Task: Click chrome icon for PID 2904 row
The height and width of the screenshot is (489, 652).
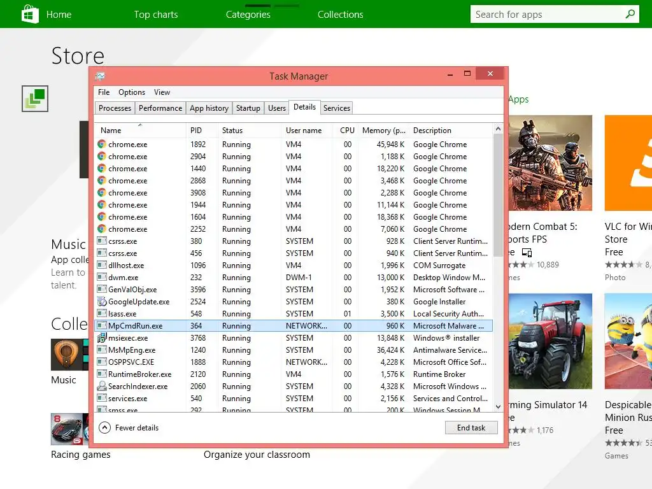Action: coord(101,157)
